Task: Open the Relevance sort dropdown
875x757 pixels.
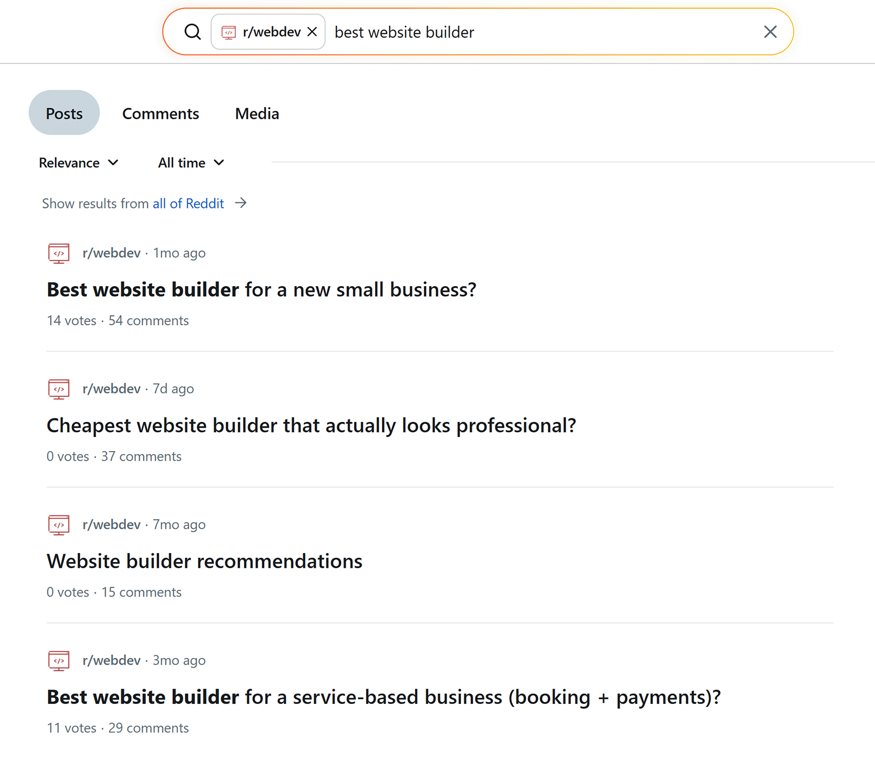Action: (x=78, y=162)
